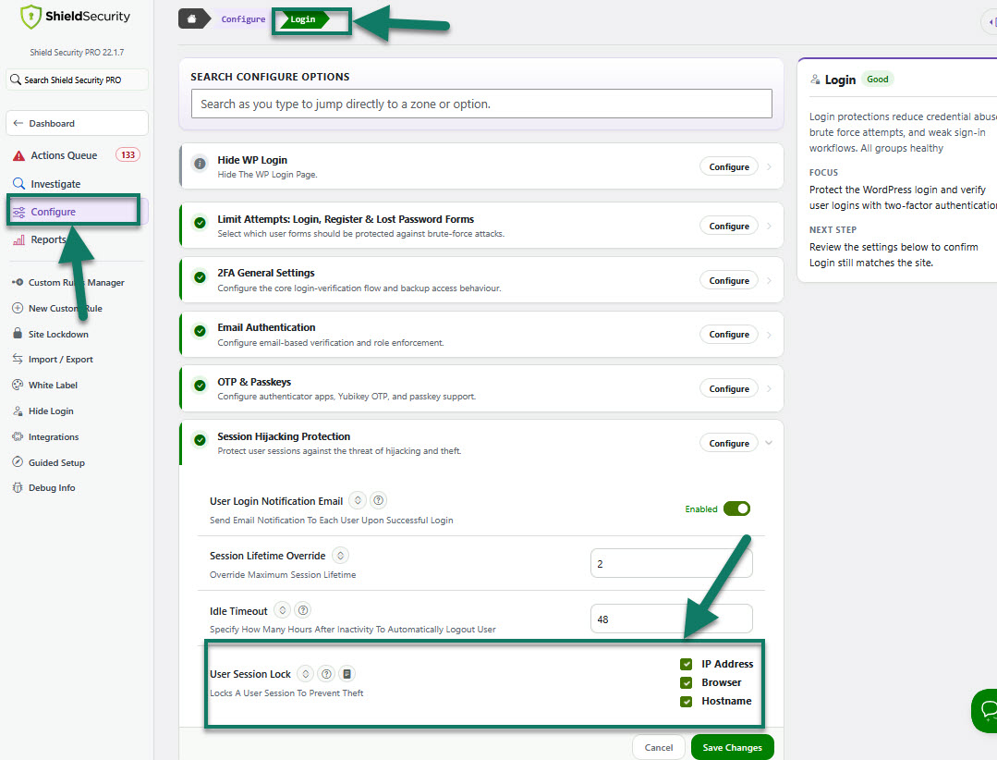Click the ShieldSecurity logo
997x760 pixels.
[75, 17]
